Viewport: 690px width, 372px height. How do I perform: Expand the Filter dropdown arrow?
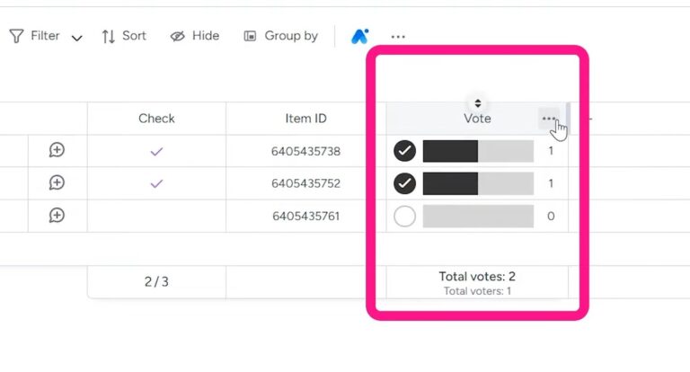tap(76, 38)
